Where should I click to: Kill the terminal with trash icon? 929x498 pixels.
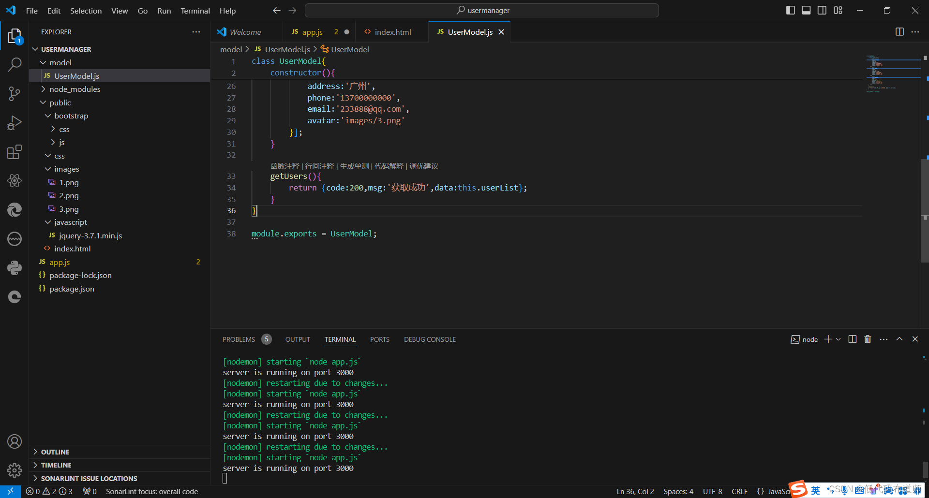(x=868, y=339)
